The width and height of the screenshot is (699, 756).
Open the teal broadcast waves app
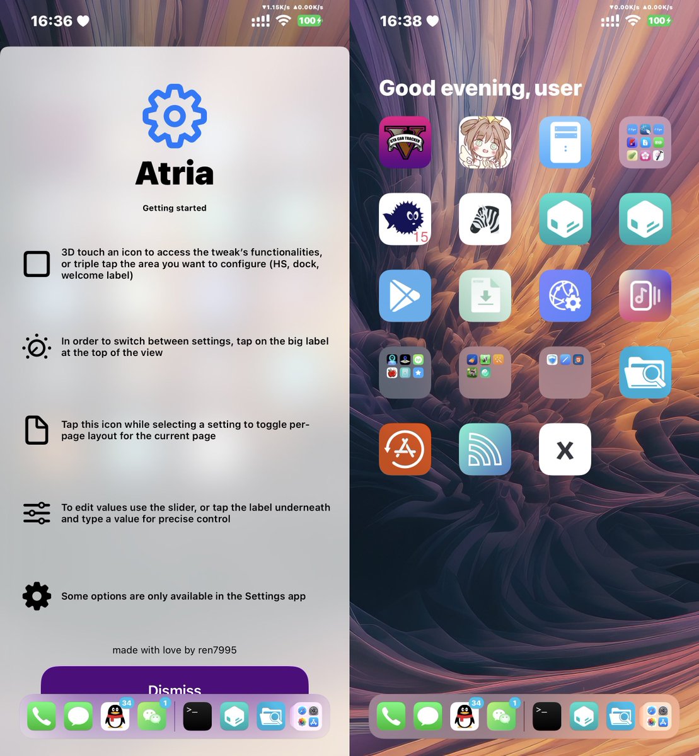pos(485,449)
